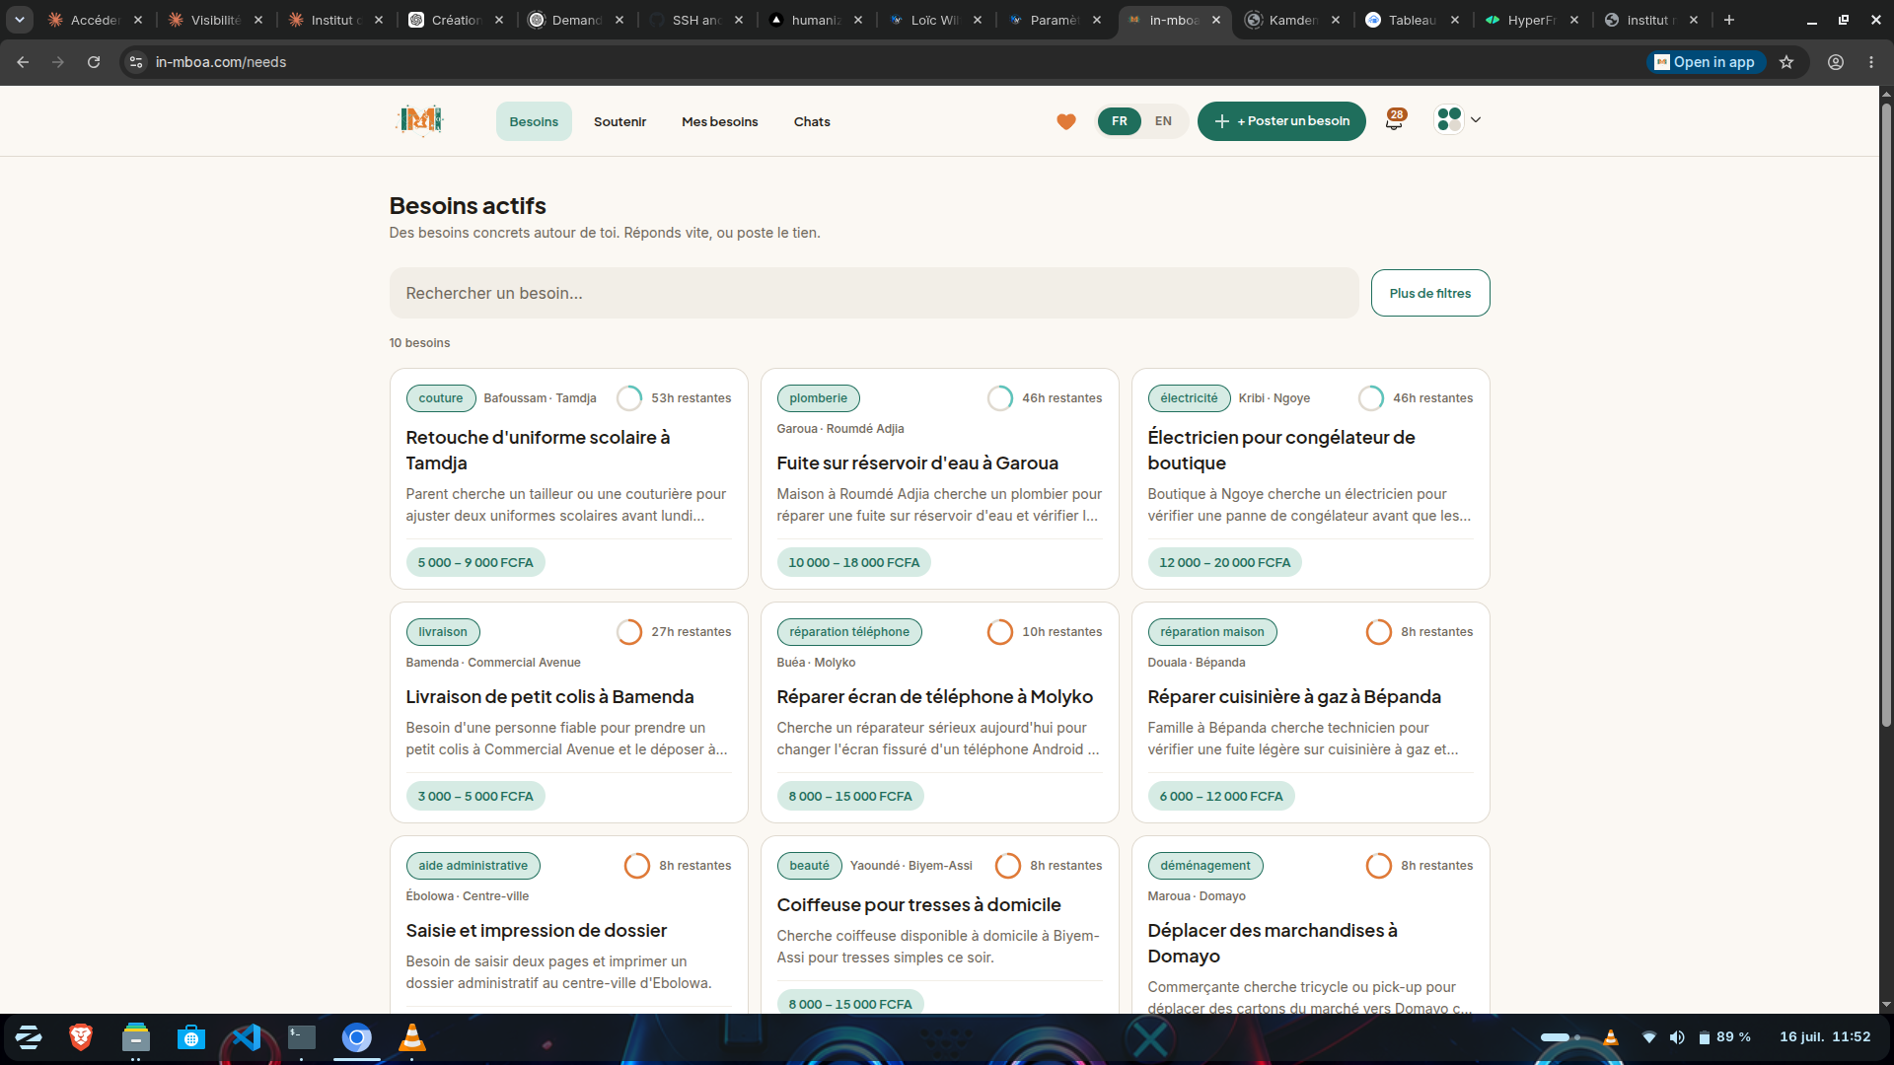The image size is (1894, 1065).
Task: Click the orange heart favorites icon
Action: pos(1066,121)
